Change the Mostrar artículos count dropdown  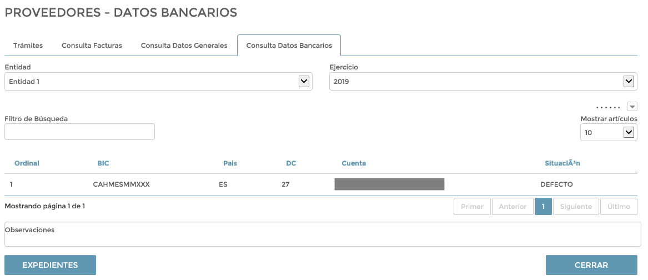tap(608, 133)
